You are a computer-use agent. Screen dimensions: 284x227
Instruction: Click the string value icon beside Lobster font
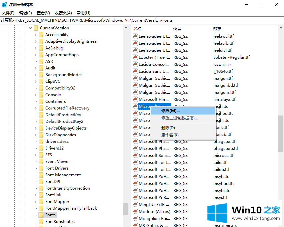coord(135,57)
